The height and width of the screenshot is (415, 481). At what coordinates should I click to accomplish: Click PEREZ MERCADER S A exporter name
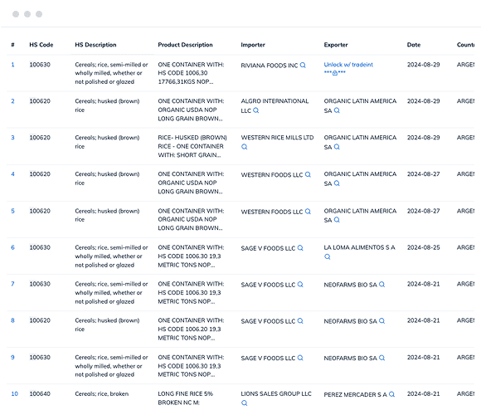pyautogui.click(x=356, y=394)
